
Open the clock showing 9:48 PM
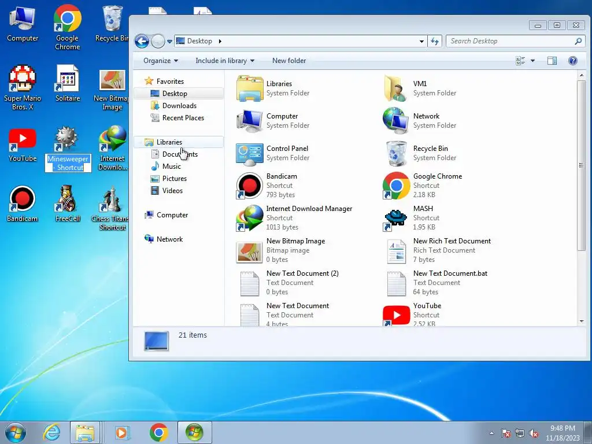(563, 433)
